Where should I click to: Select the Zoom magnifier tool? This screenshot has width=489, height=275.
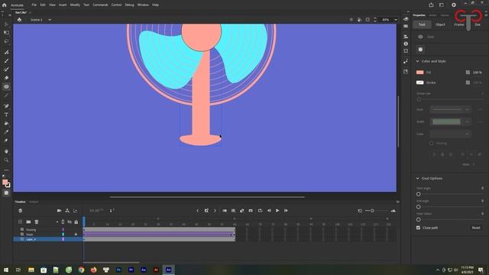(x=6, y=160)
